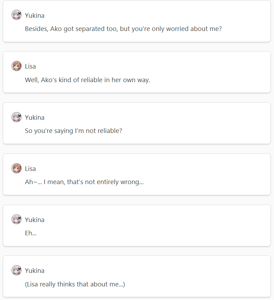This screenshot has width=274, height=300.
Task: Click Yukina's avatar on the "Eh..." card
Action: tap(16, 219)
